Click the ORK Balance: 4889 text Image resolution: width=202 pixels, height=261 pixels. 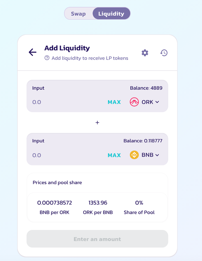coord(146,88)
